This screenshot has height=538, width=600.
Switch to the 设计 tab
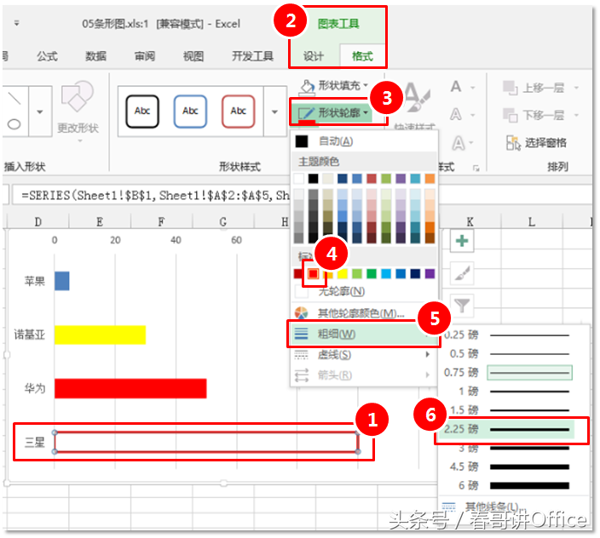(314, 56)
